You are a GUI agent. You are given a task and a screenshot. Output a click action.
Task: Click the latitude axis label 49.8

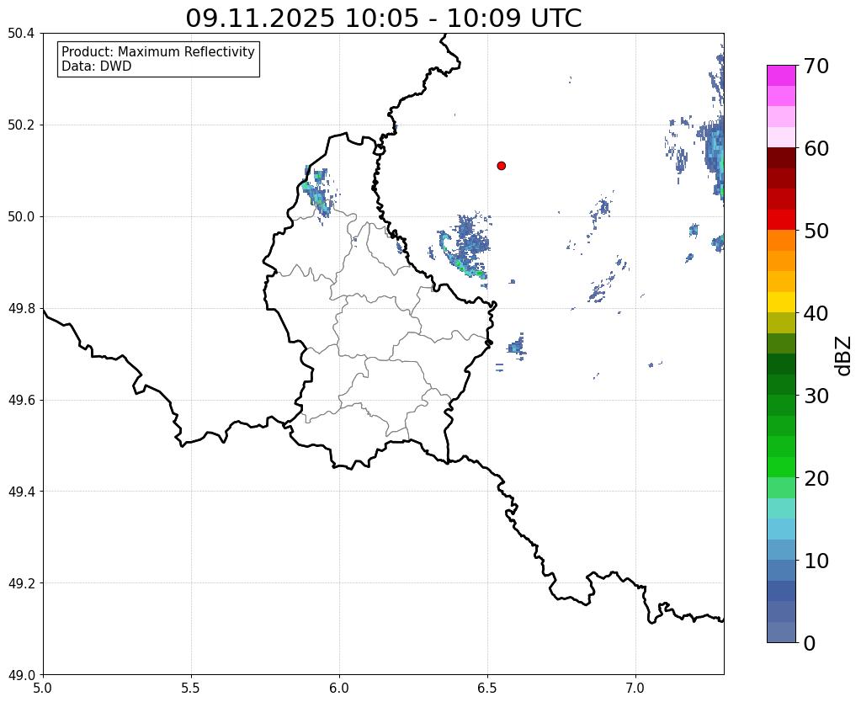(x=21, y=309)
